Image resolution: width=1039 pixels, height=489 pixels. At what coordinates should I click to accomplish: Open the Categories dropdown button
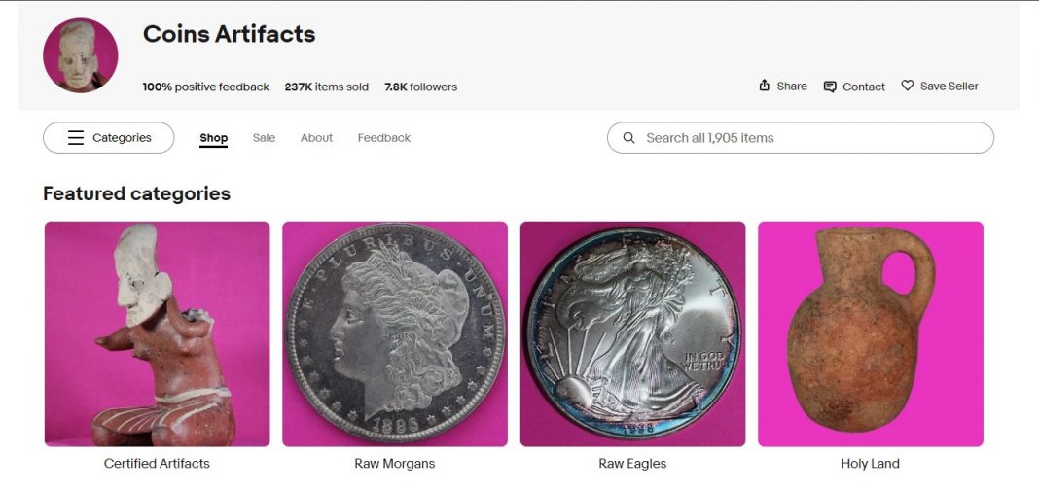[109, 138]
